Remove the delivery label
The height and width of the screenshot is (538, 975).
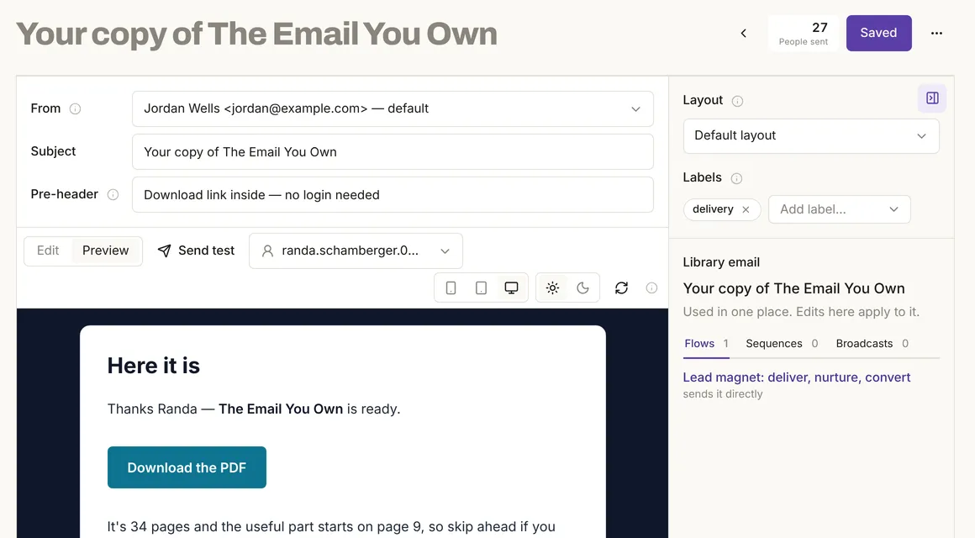(746, 209)
